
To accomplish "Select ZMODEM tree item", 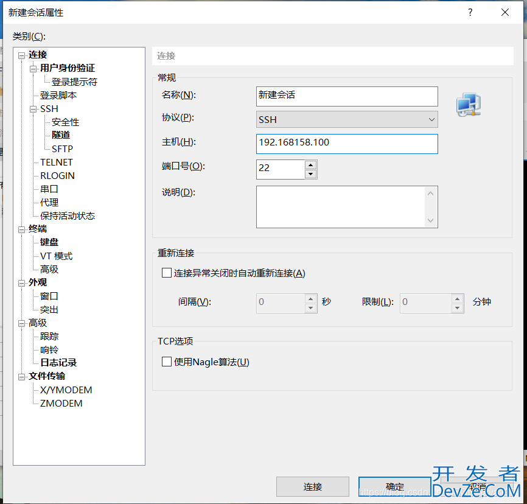I will click(x=61, y=403).
